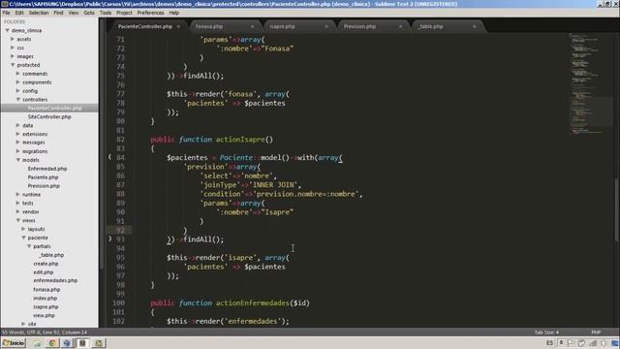
Task: Open the View menu
Action: pyautogui.click(x=74, y=13)
